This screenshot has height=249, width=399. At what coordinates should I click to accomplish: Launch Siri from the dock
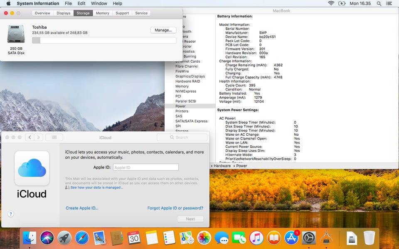pyautogui.click(x=47, y=238)
